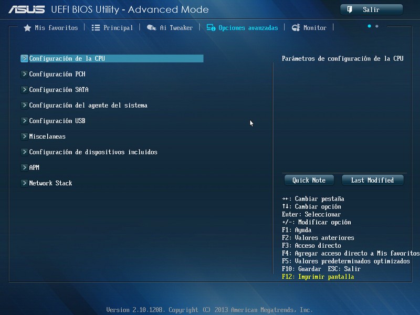Click the Last Modified button
The width and height of the screenshot is (420, 315).
[373, 180]
